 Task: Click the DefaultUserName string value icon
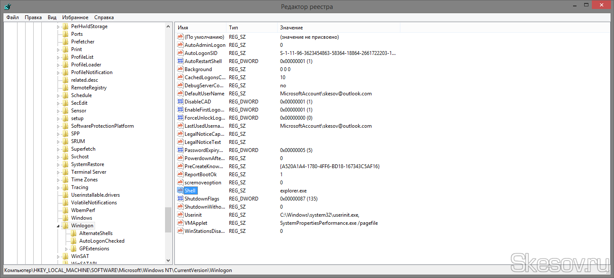coord(180,94)
